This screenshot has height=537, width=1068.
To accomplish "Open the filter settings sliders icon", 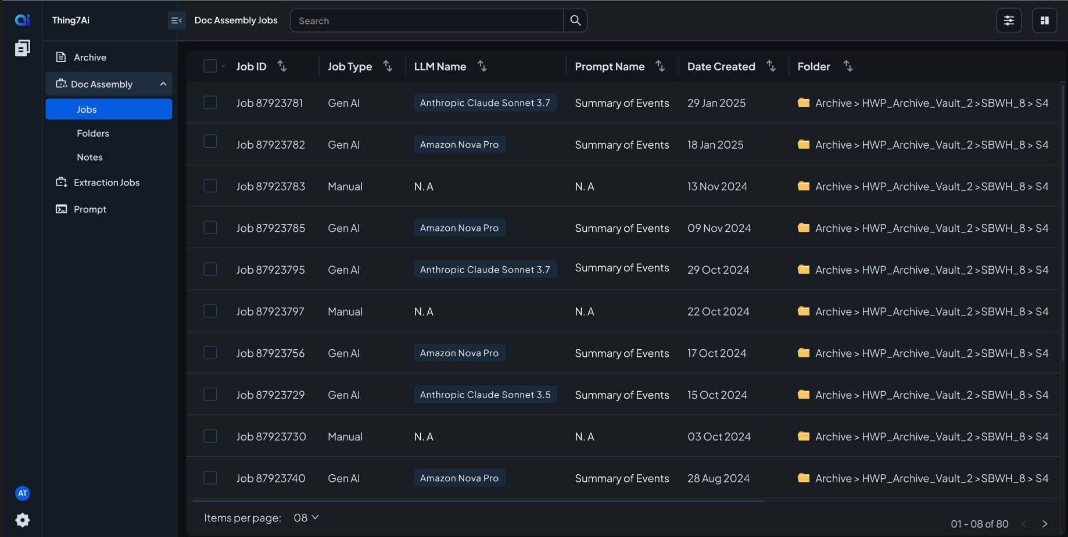I will (1009, 20).
